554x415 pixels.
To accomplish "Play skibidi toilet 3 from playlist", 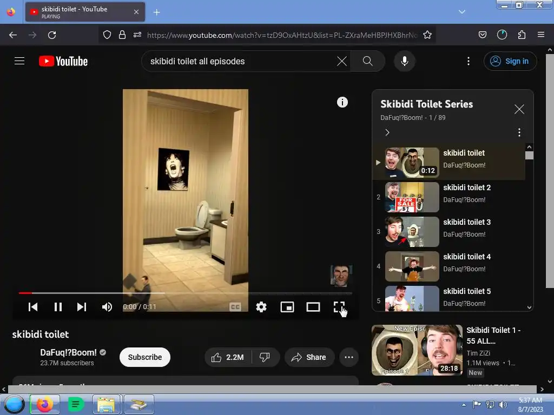I will 449,231.
